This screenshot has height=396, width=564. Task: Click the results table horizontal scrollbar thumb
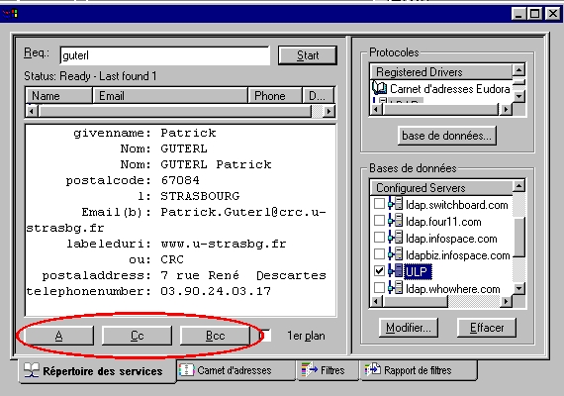pyautogui.click(x=174, y=111)
